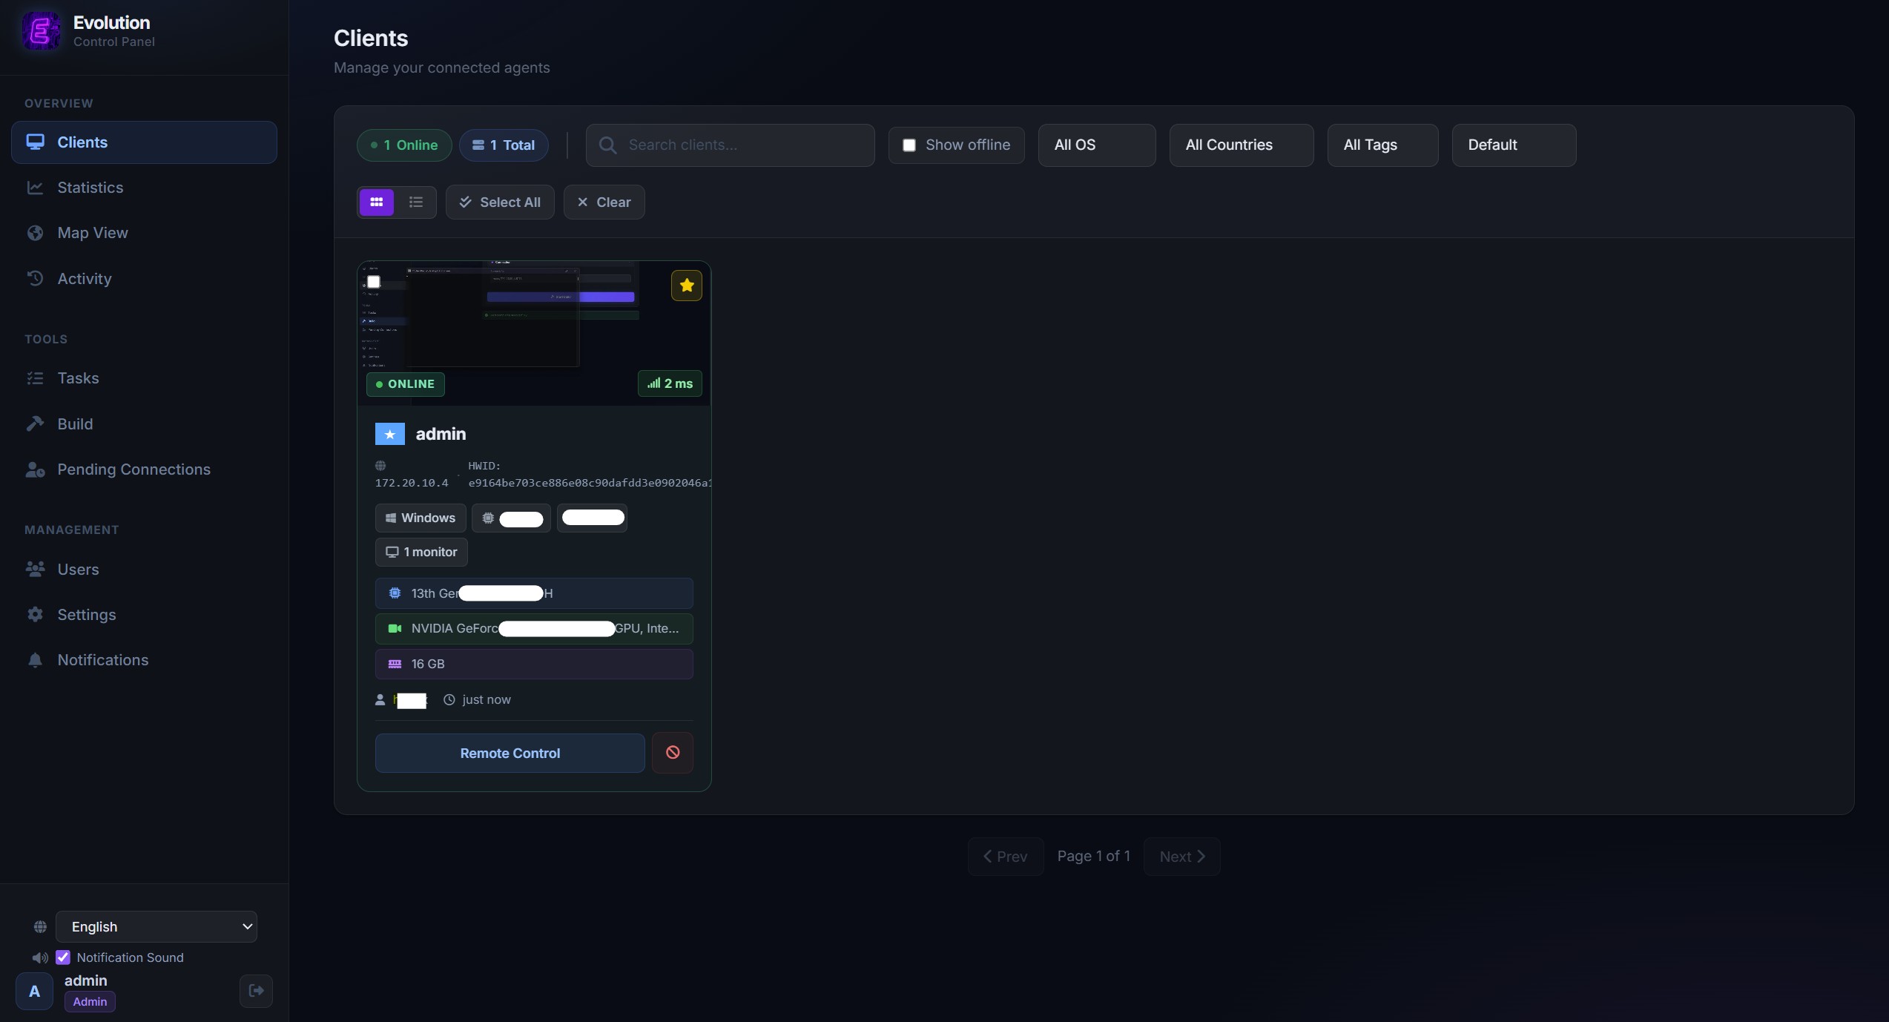Click the search magnifier icon
The image size is (1889, 1022).
click(607, 145)
